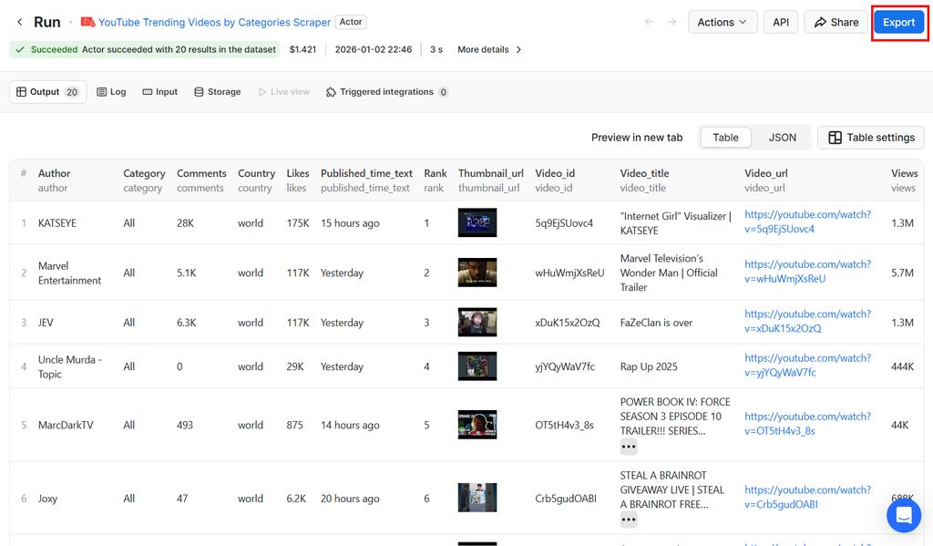Open Table settings
The height and width of the screenshot is (546, 933).
[870, 138]
